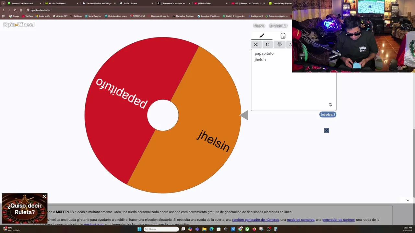The width and height of the screenshot is (415, 233).
Task: Open the Grabify IP Logger bookmark
Action: (233, 16)
